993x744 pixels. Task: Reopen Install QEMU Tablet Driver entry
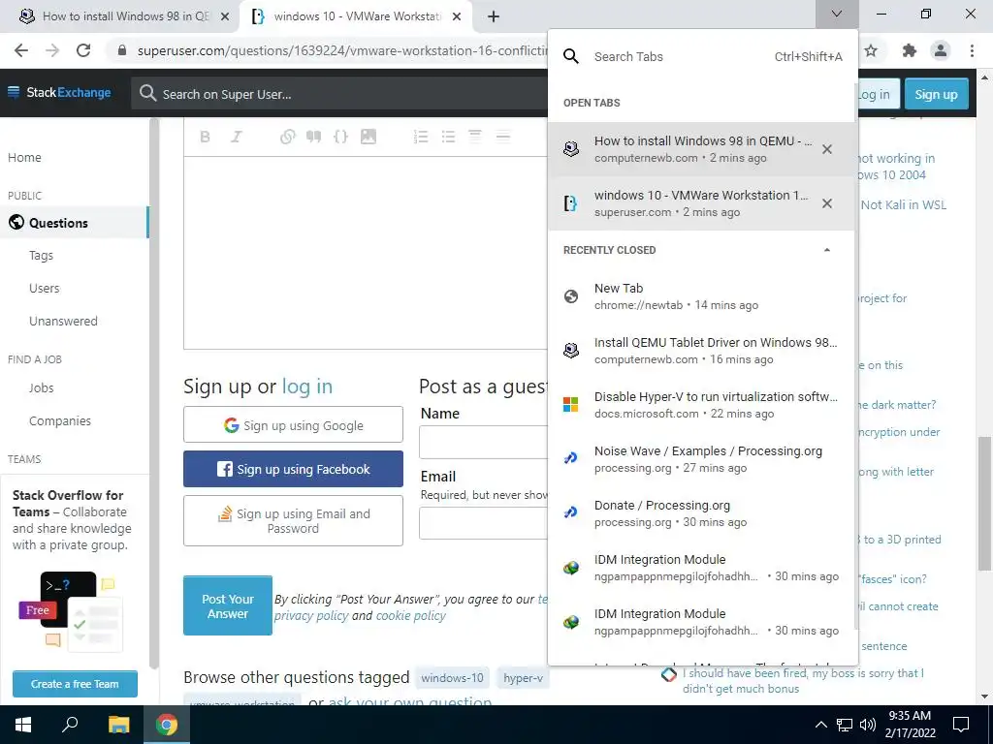point(701,351)
